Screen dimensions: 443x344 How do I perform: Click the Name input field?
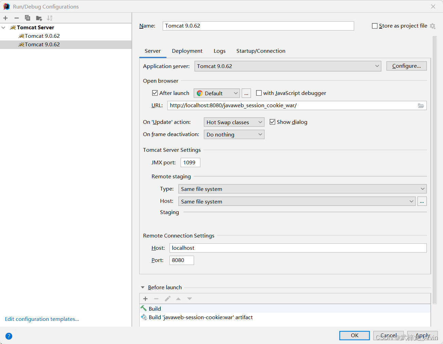(x=258, y=26)
